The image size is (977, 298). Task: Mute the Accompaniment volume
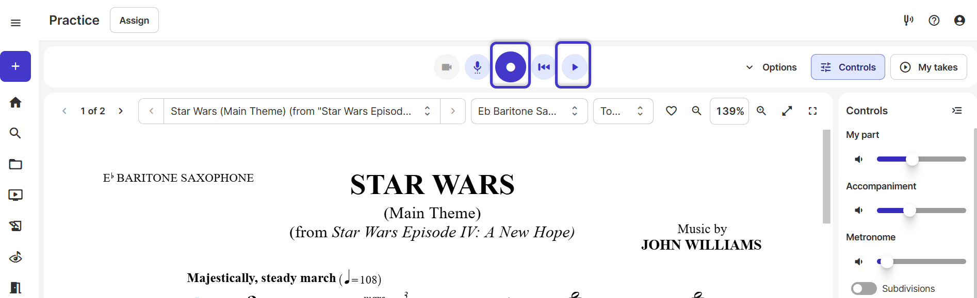859,210
